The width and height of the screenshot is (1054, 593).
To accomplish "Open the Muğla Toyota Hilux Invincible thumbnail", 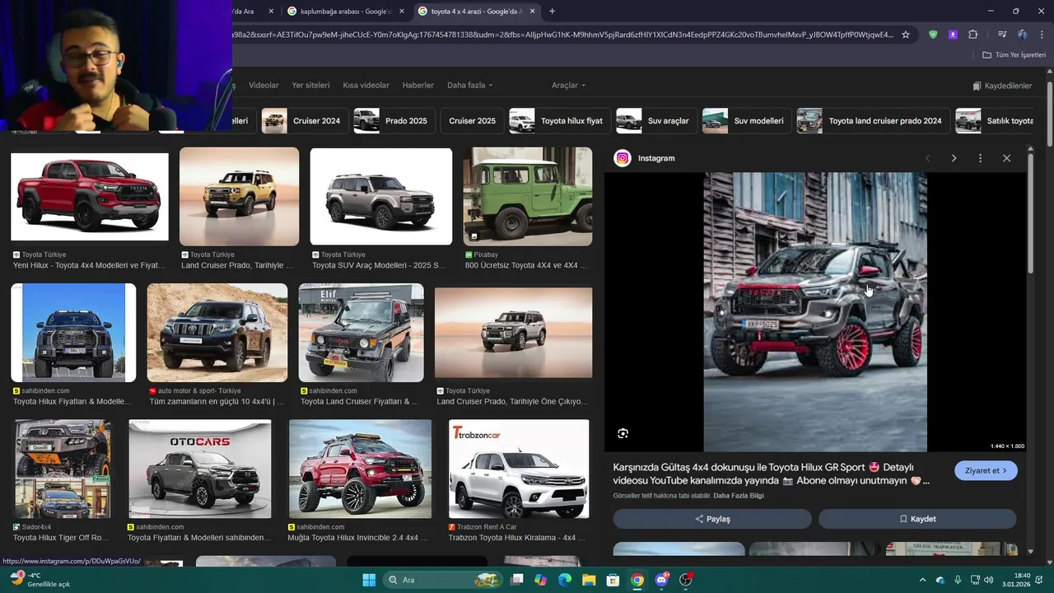I will click(360, 469).
